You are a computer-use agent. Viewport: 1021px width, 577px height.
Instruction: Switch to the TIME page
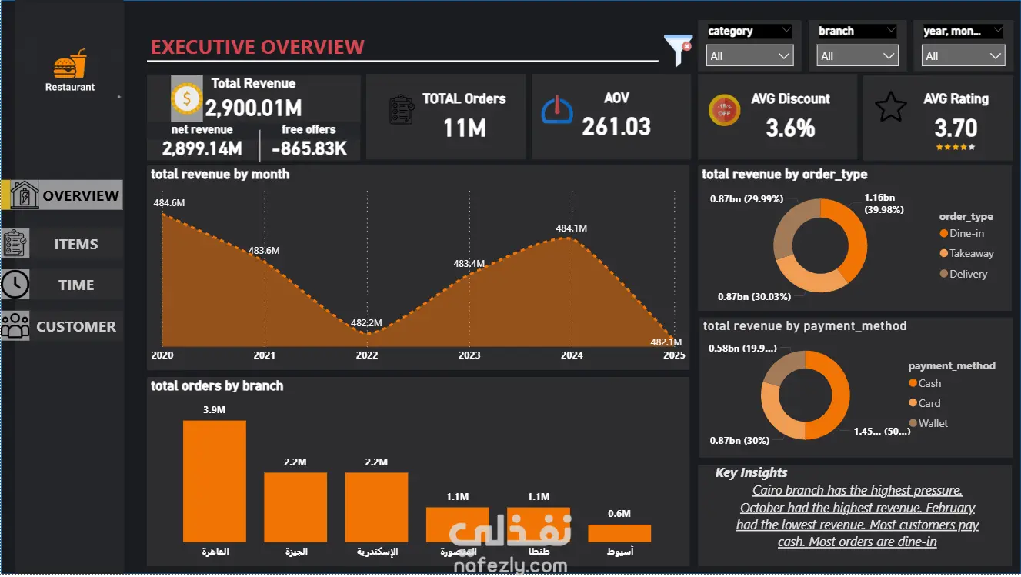pos(76,285)
